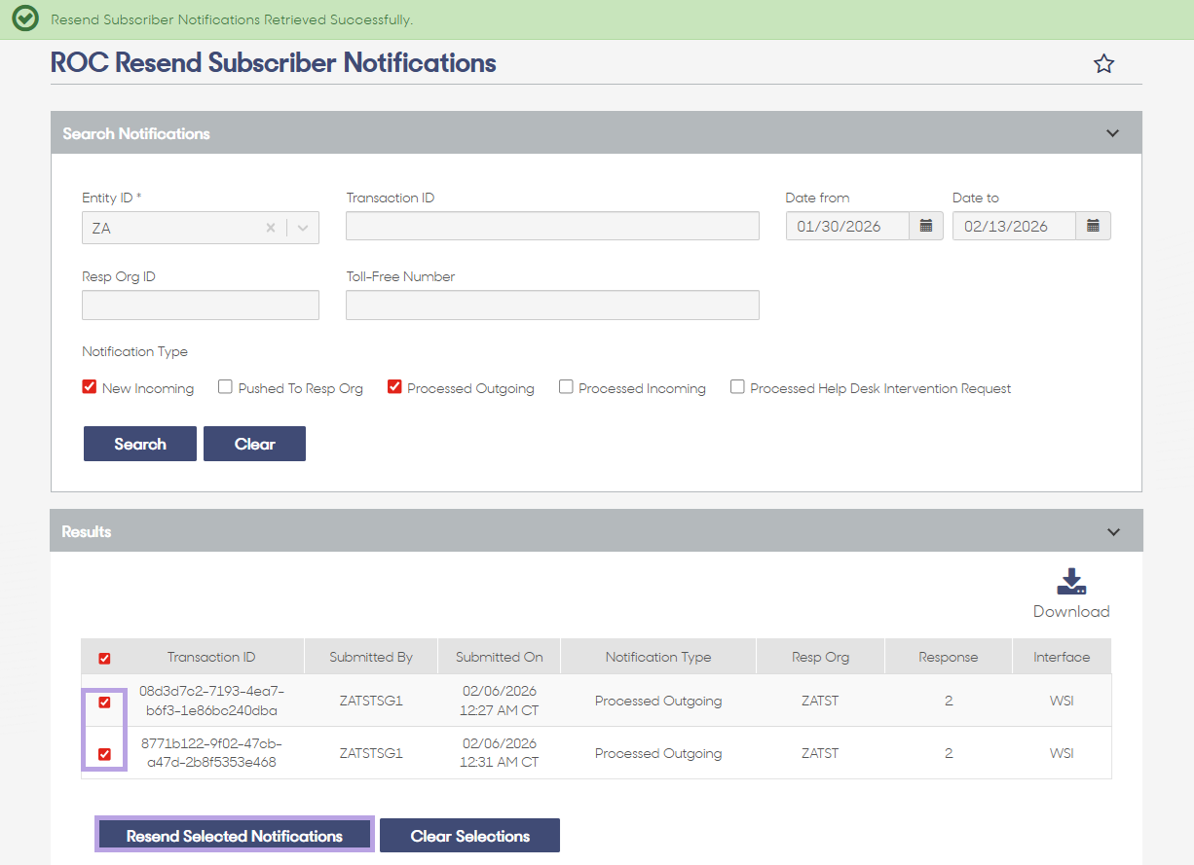Enable the Processed Incoming checkbox
Viewport: 1194px width, 865px height.
[x=566, y=386]
